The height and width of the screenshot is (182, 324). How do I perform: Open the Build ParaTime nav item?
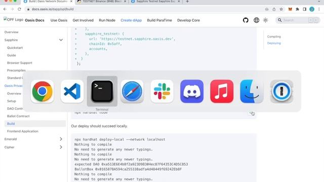click(x=159, y=20)
